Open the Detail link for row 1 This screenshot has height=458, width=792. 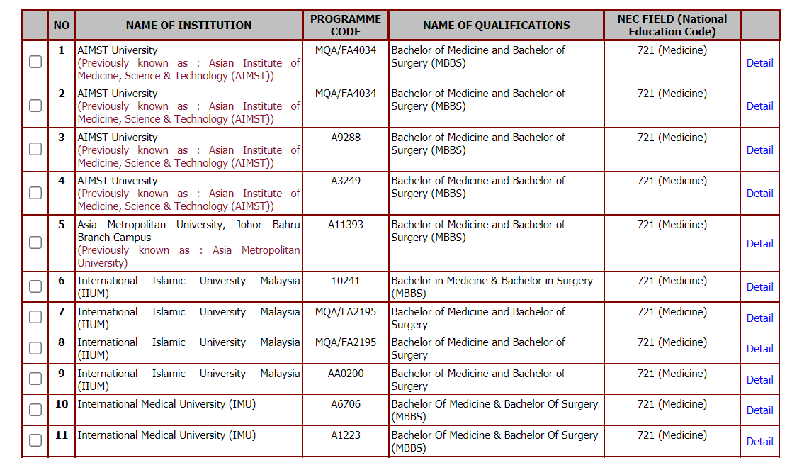759,63
